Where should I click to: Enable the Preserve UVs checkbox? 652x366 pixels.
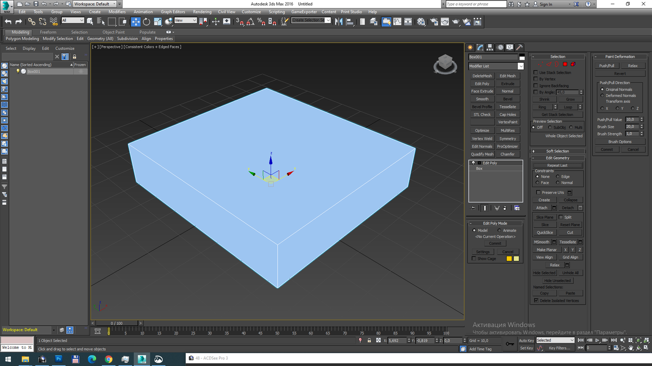pos(538,192)
